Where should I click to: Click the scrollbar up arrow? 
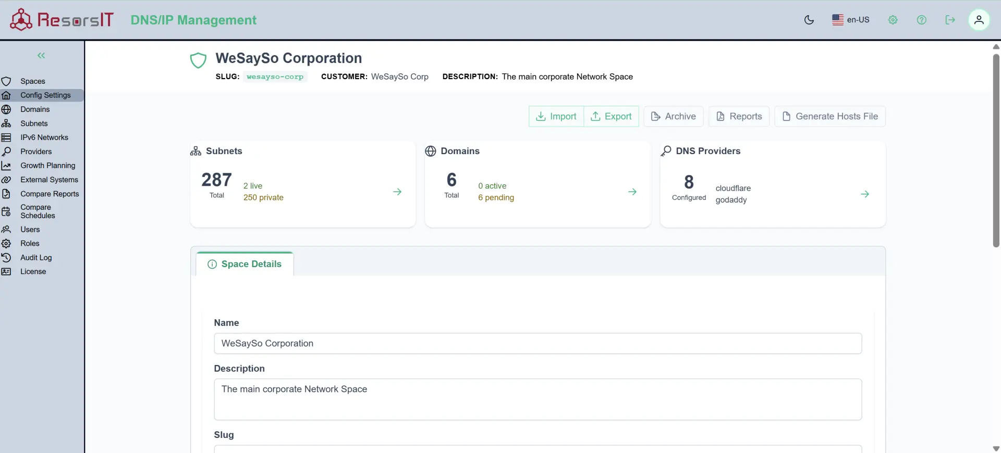(x=996, y=46)
